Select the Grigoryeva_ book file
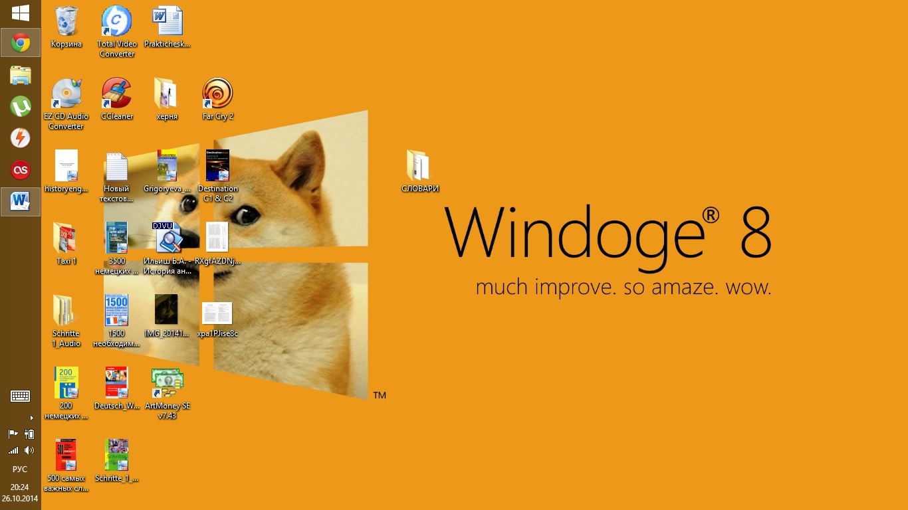 [x=168, y=171]
